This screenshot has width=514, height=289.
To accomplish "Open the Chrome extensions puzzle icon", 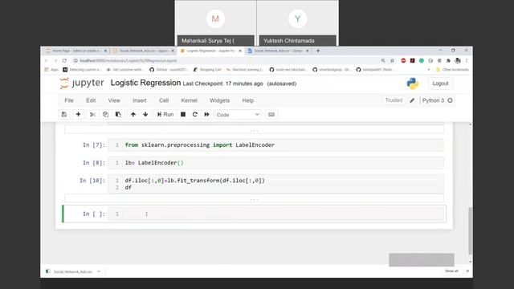I will point(448,61).
